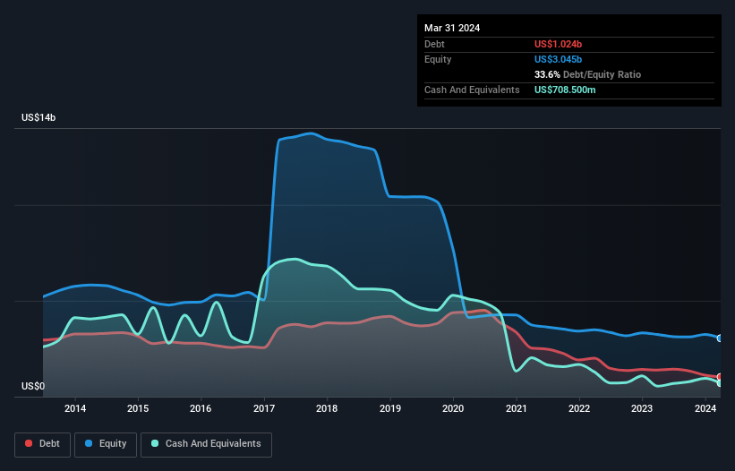Click the 33.6% Debt/Equity Ratio text

587,74
